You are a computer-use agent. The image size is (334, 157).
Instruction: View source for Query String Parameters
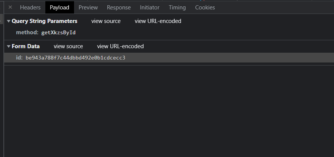[x=106, y=21]
